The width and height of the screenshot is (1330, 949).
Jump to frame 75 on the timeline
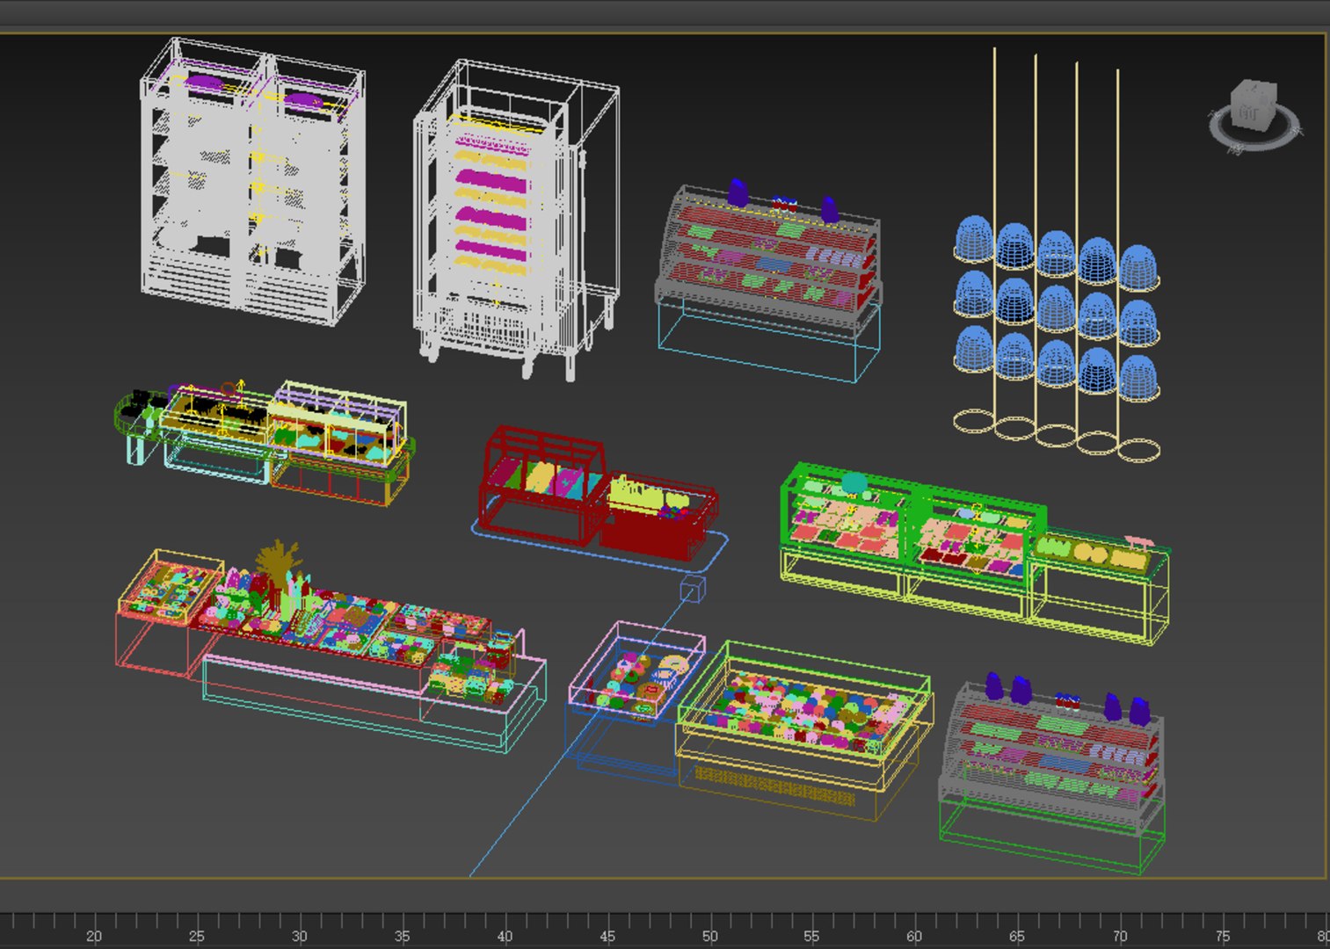point(1222,935)
